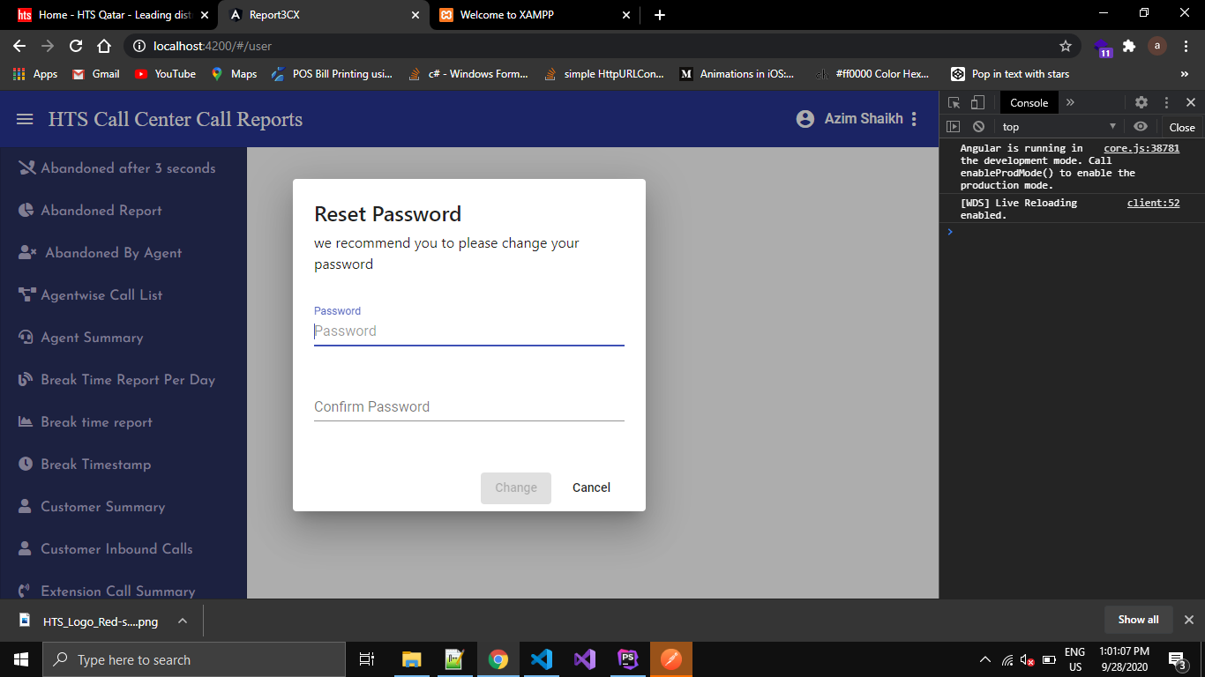Expand more DevTools tabs chevron
The height and width of the screenshot is (677, 1205).
tap(1070, 102)
